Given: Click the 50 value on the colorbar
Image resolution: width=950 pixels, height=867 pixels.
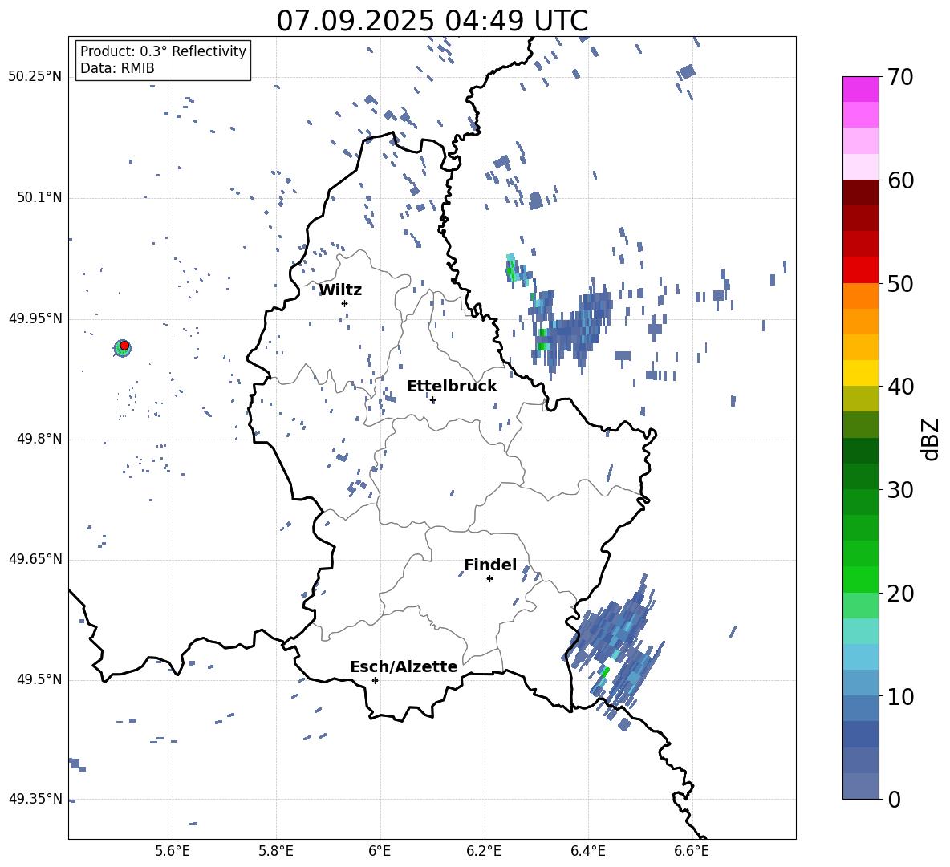Looking at the screenshot, I should tap(900, 283).
